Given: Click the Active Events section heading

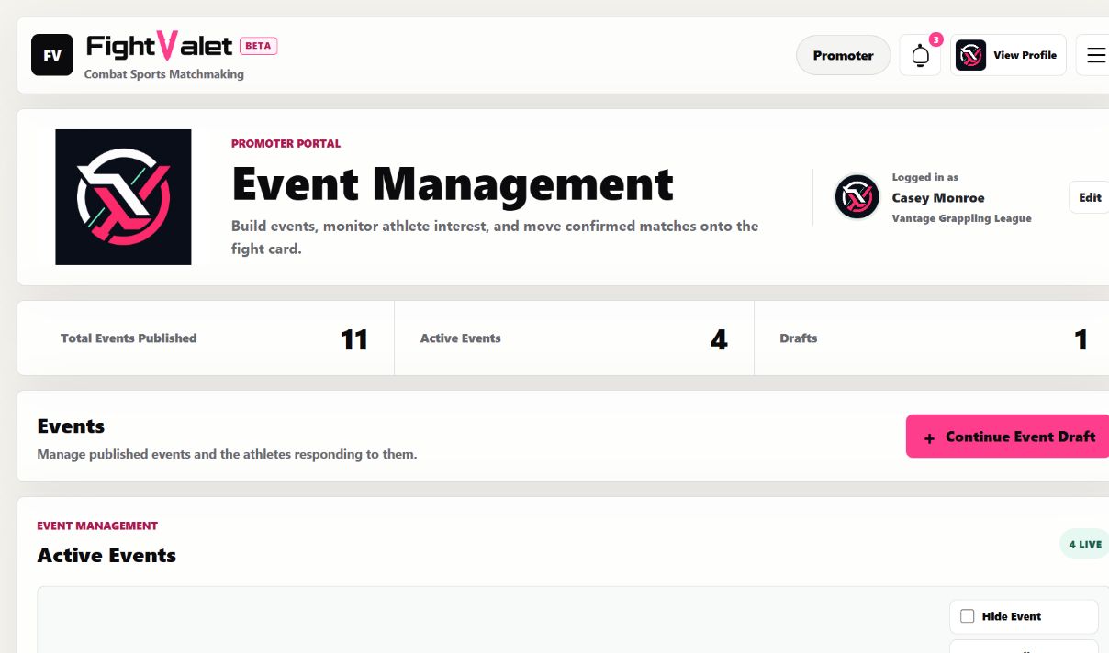Looking at the screenshot, I should (106, 556).
